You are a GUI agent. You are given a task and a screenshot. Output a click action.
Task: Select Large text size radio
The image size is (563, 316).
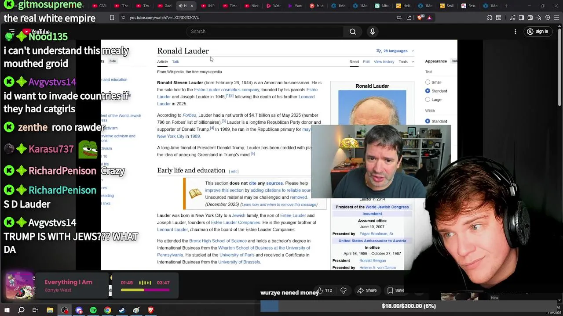[428, 100]
